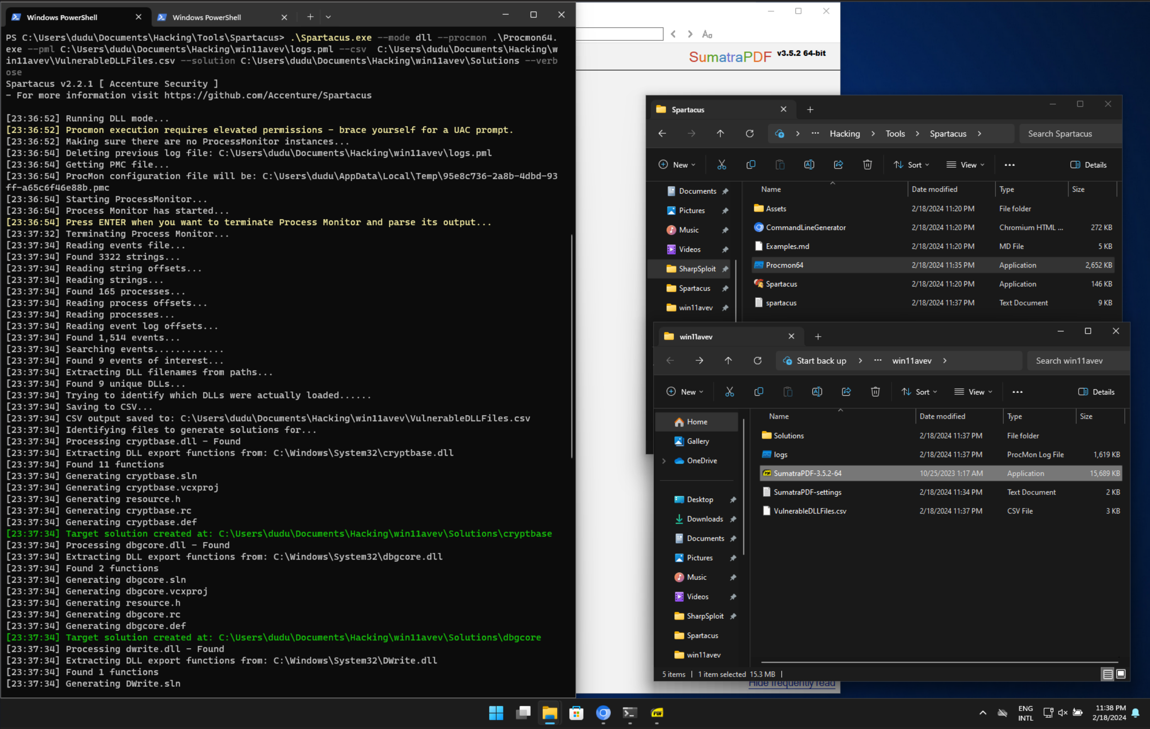Click Share icon in Spartacus explorer toolbar

pyautogui.click(x=838, y=165)
